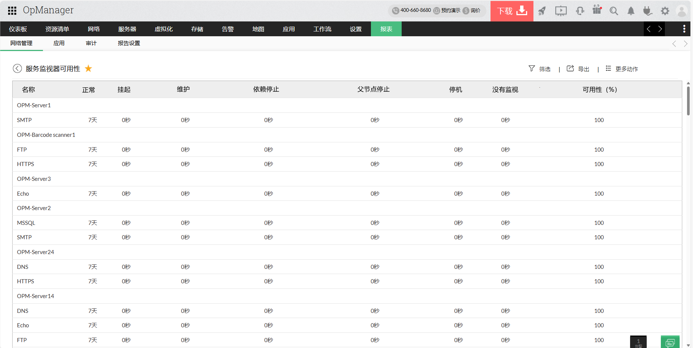This screenshot has width=693, height=348.
Task: Click the vertical scrollbar thumb
Action: click(688, 101)
